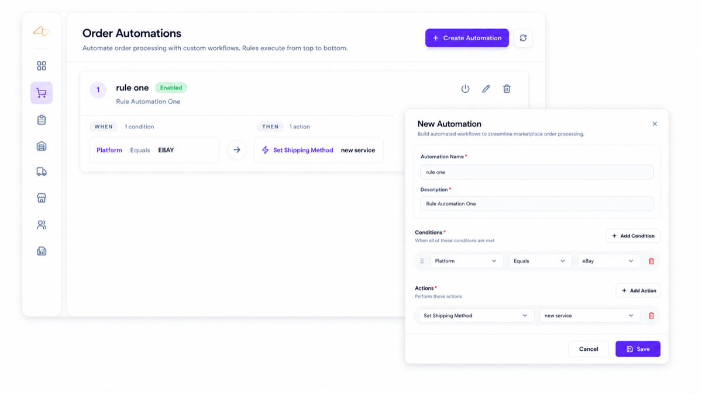Click the '1 action' text
The width and height of the screenshot is (702, 394).
point(300,127)
